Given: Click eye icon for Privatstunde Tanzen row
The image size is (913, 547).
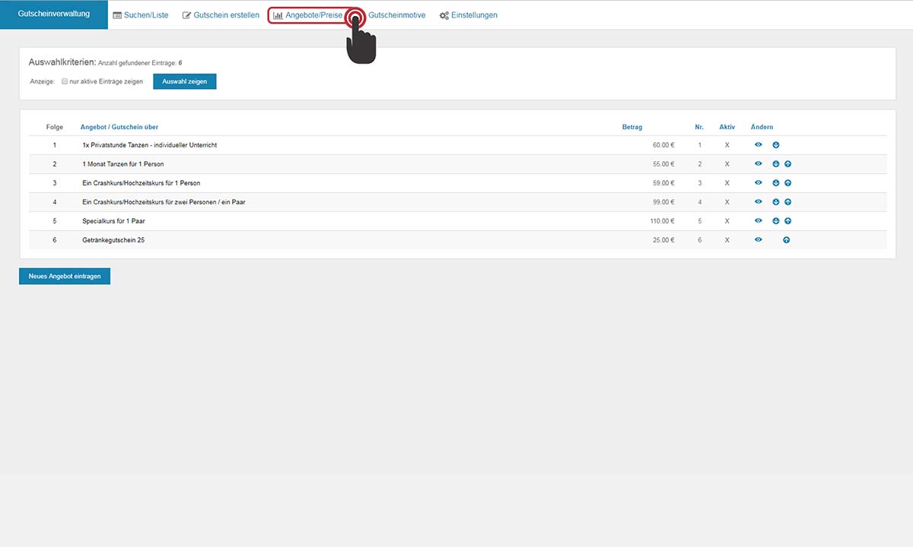Looking at the screenshot, I should (758, 144).
